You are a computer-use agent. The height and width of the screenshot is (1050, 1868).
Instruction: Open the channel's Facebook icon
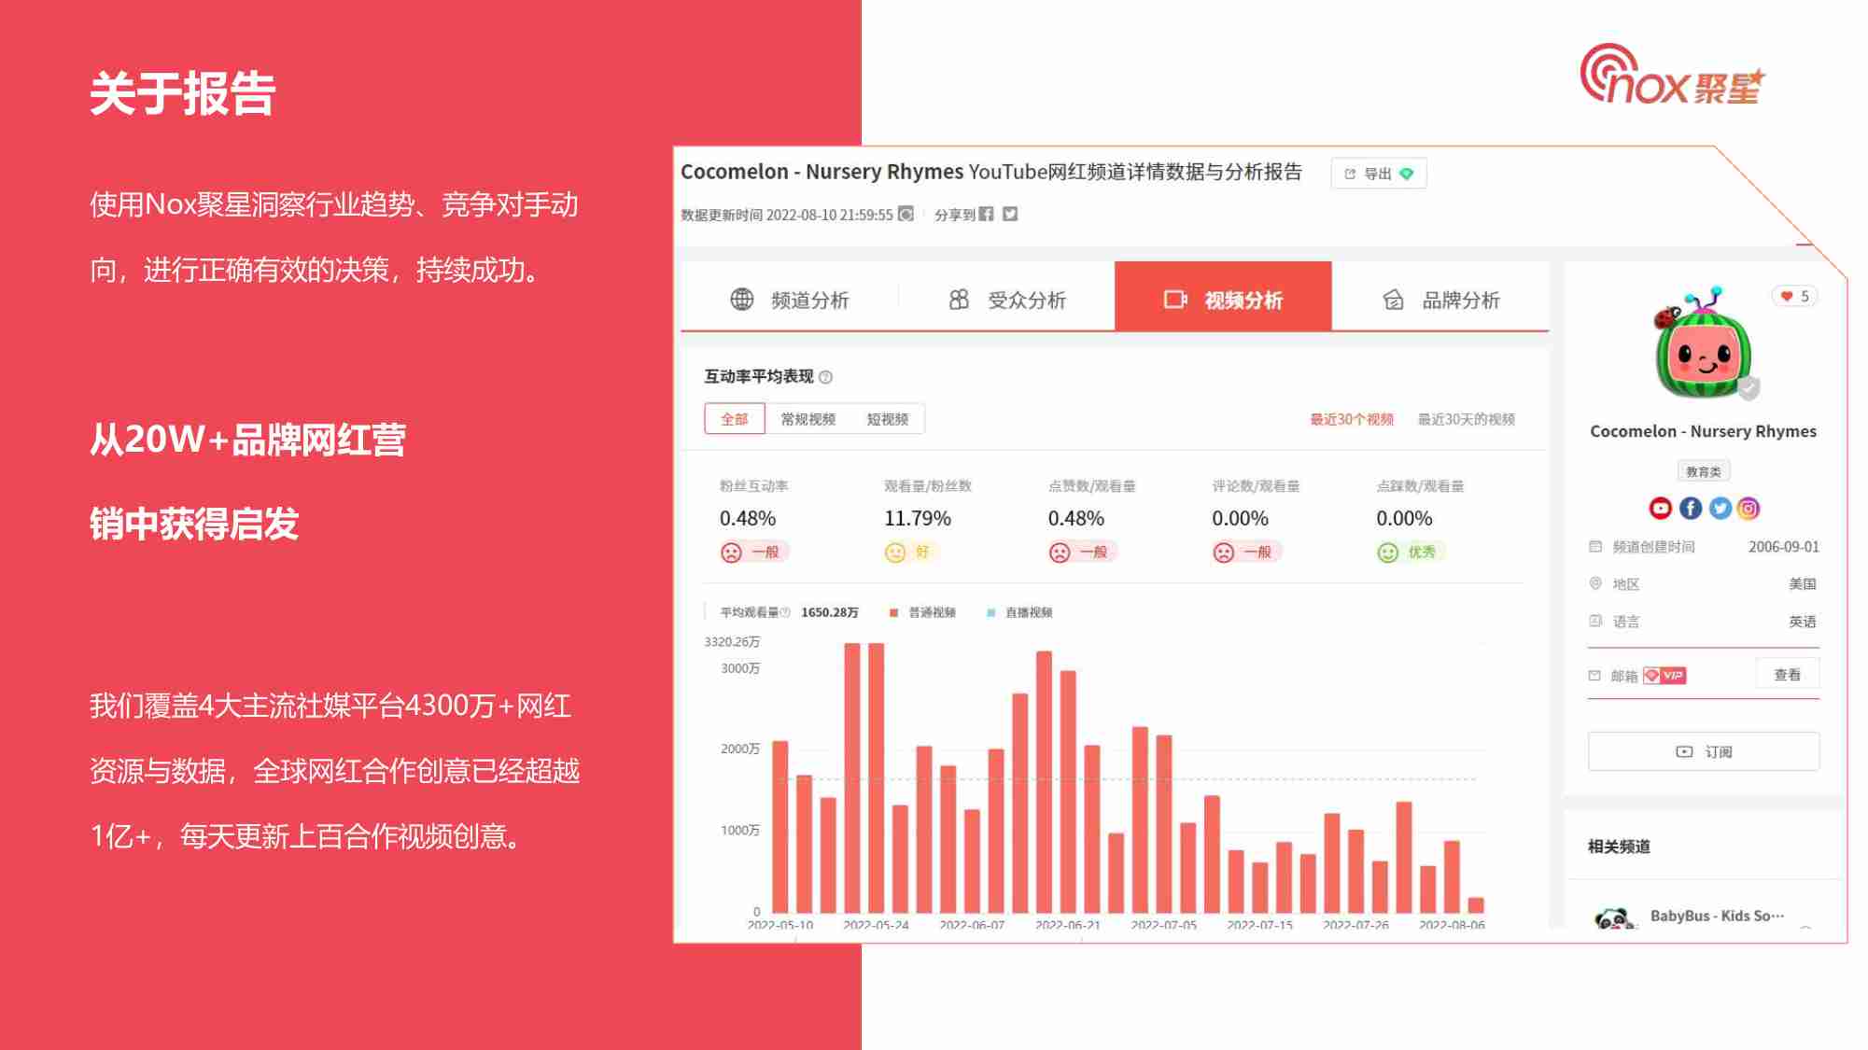click(1690, 508)
